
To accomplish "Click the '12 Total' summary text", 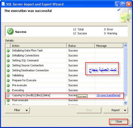I will 78,29.
